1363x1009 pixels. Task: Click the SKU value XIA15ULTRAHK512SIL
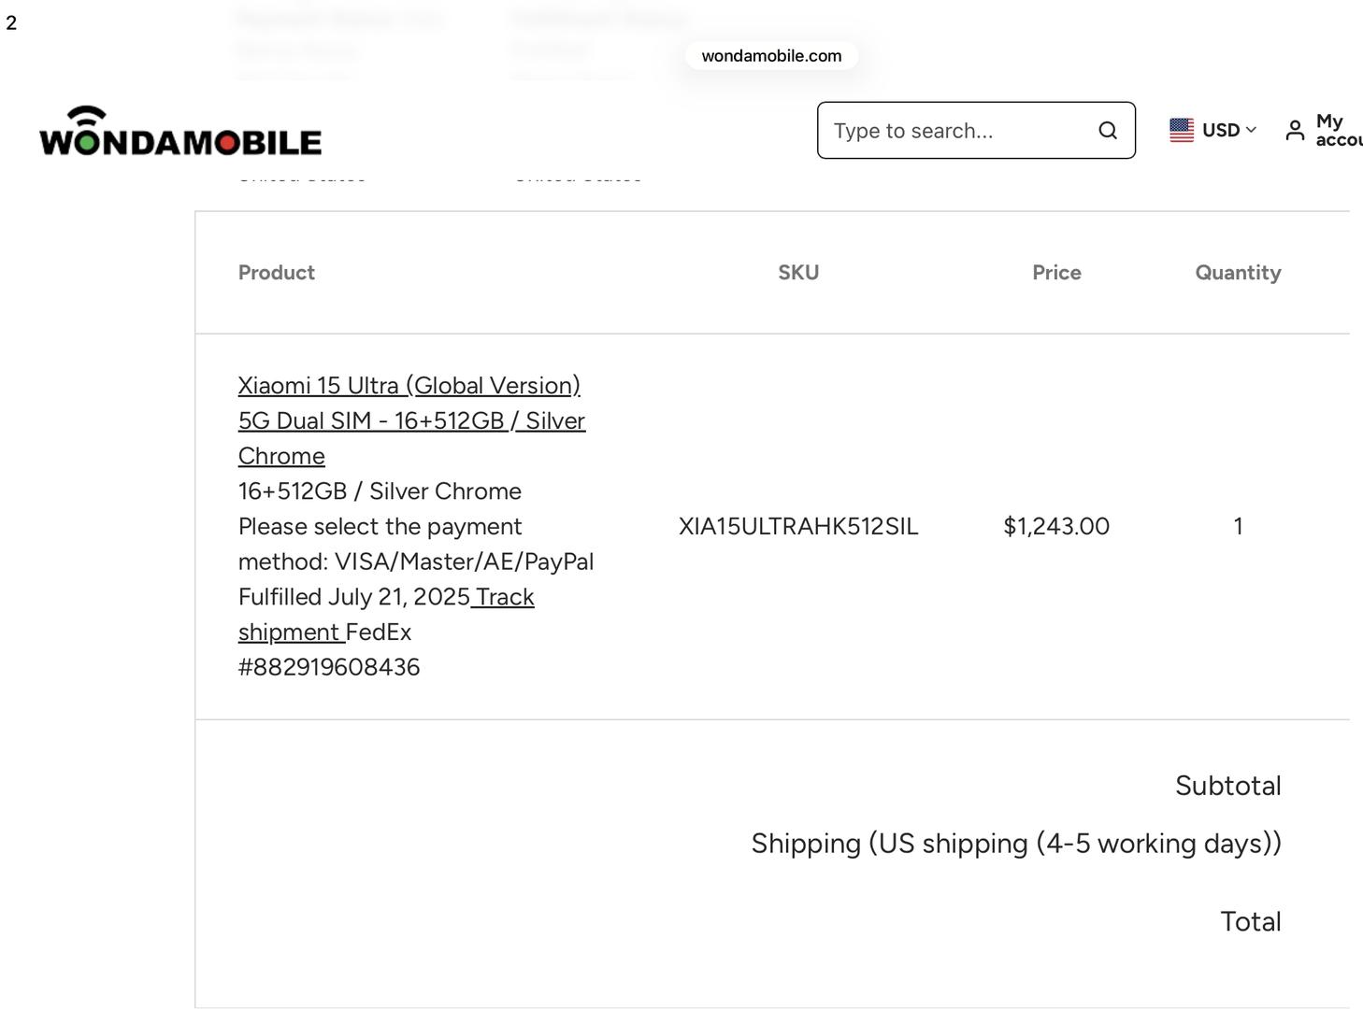pyautogui.click(x=798, y=527)
